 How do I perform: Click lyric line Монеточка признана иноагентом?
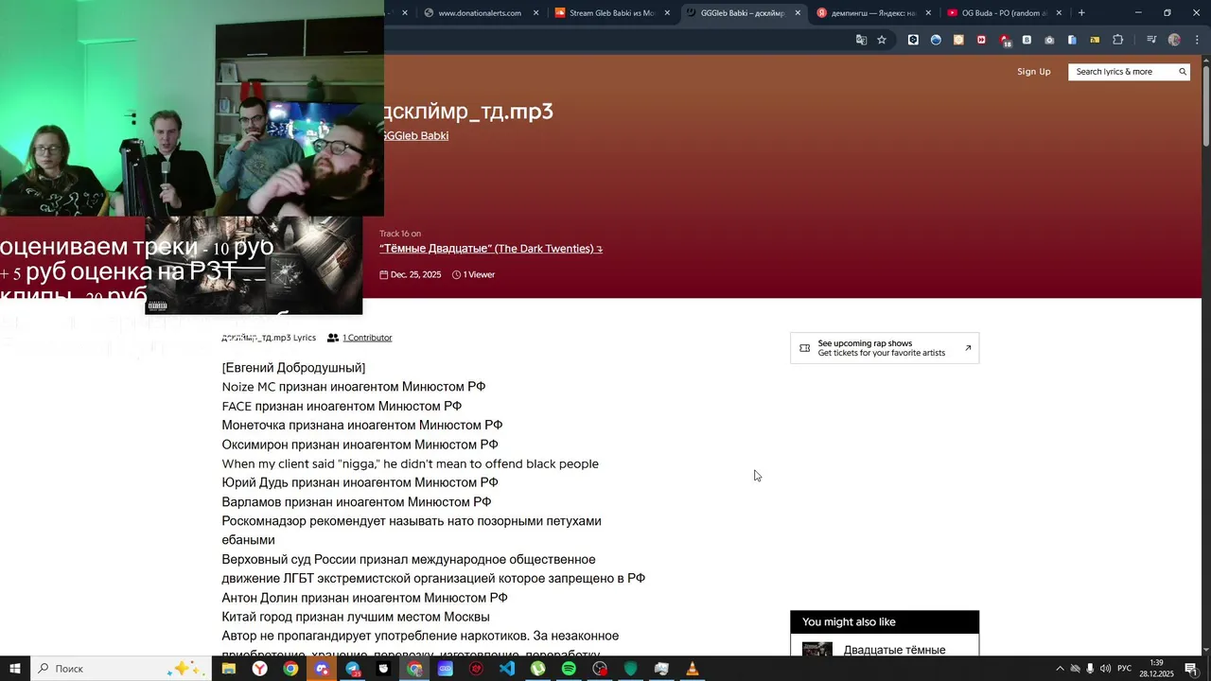click(x=362, y=426)
